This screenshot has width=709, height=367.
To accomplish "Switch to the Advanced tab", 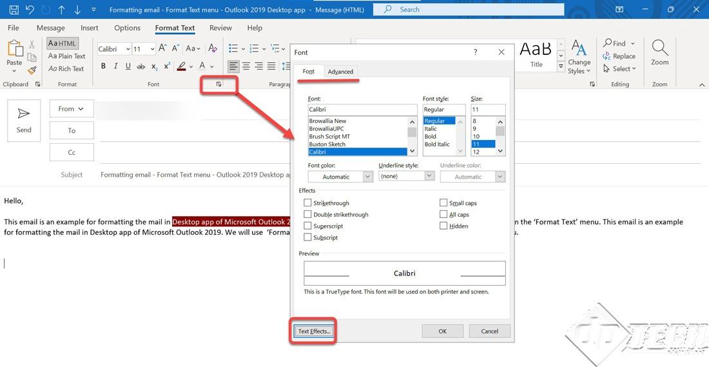I will coord(340,72).
